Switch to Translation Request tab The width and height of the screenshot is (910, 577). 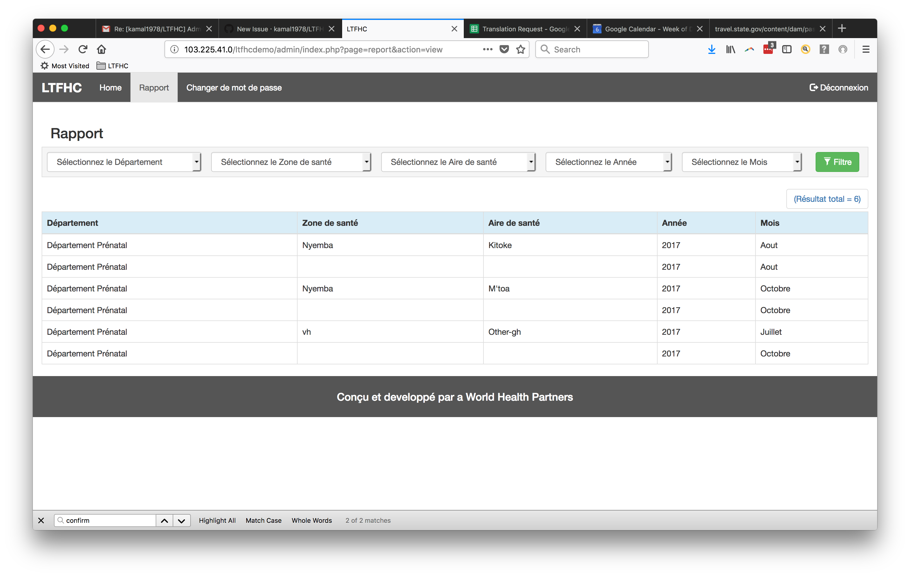click(x=524, y=29)
